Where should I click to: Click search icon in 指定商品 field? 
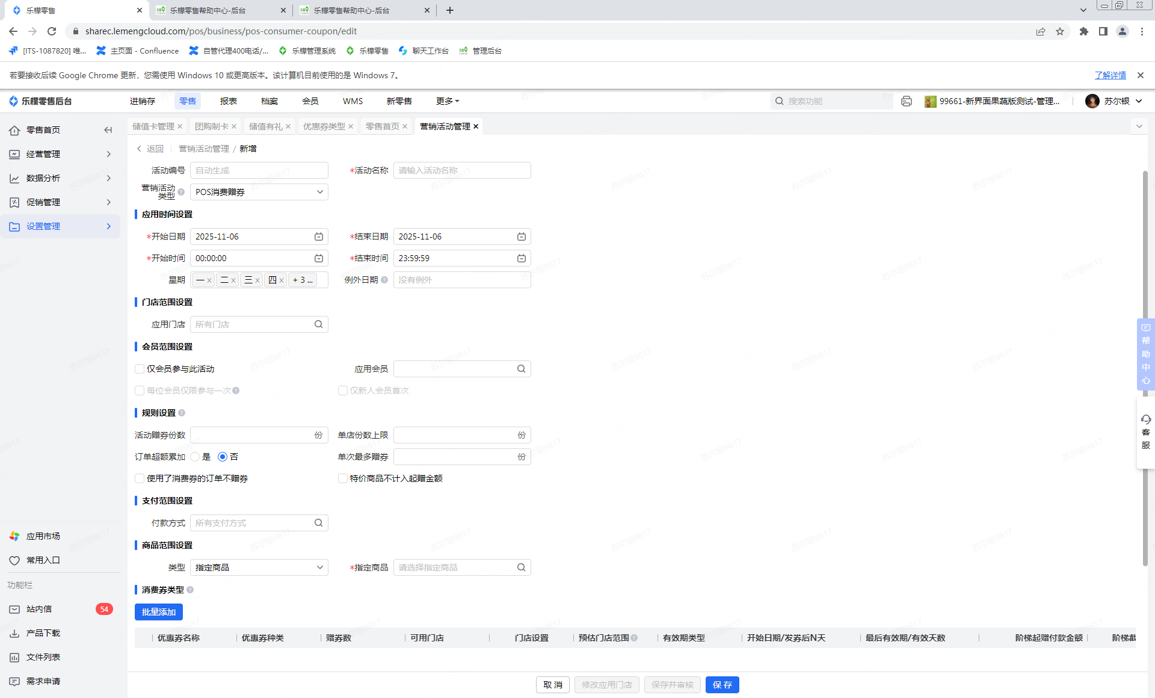click(x=522, y=567)
